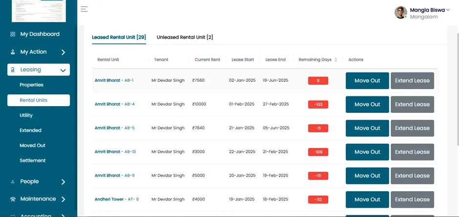This screenshot has height=217, width=459.
Task: Click the My Dashboard grid icon
Action: pyautogui.click(x=13, y=34)
